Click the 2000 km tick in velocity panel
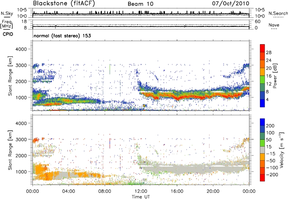 point(21,156)
